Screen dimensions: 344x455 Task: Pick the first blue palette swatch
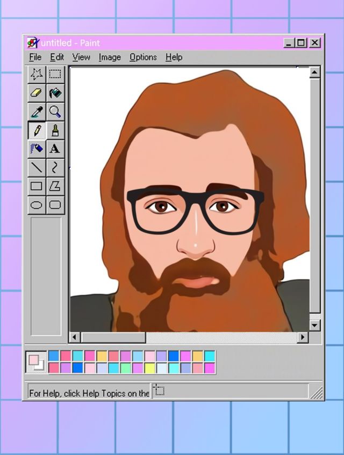pyautogui.click(x=54, y=356)
